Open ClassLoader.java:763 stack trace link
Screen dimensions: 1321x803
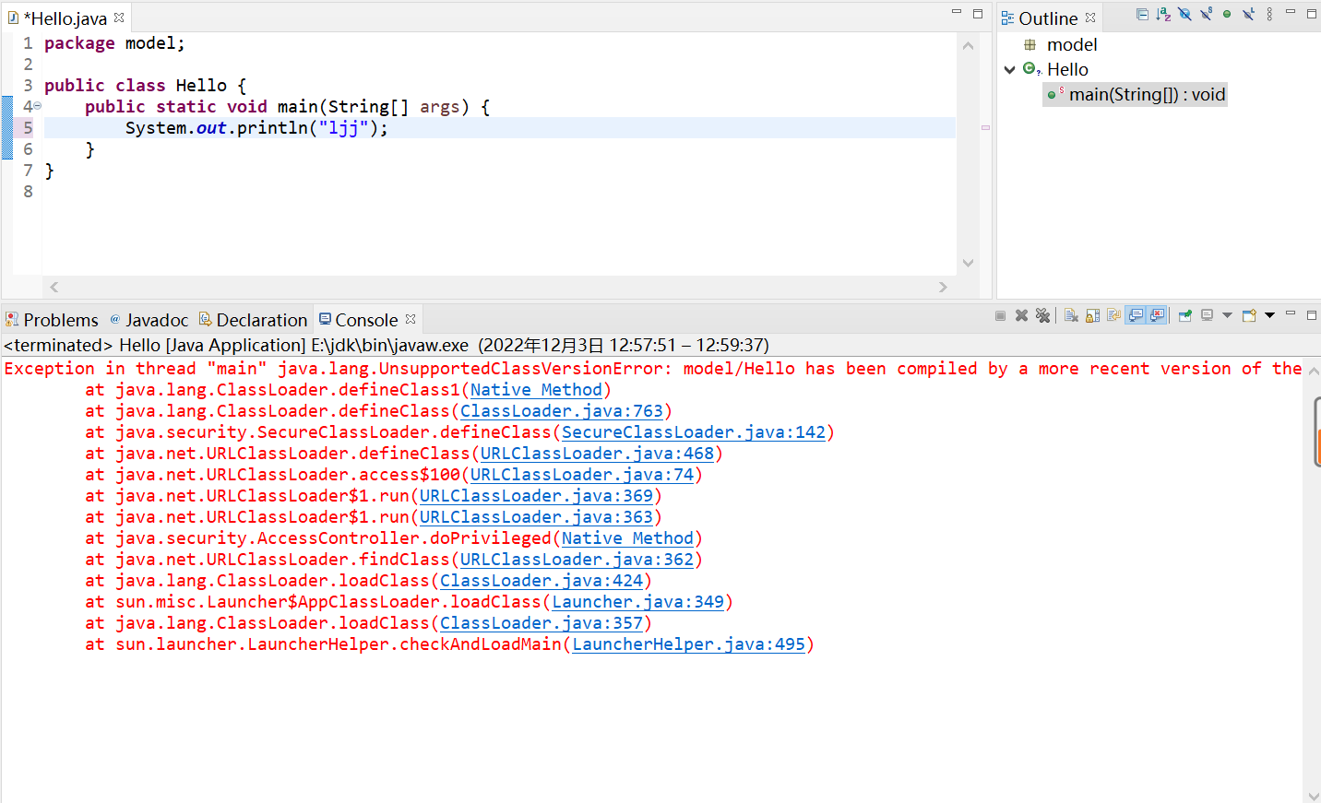coord(562,411)
